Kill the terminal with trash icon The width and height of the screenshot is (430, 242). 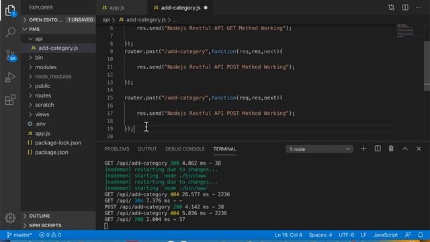tap(391, 149)
